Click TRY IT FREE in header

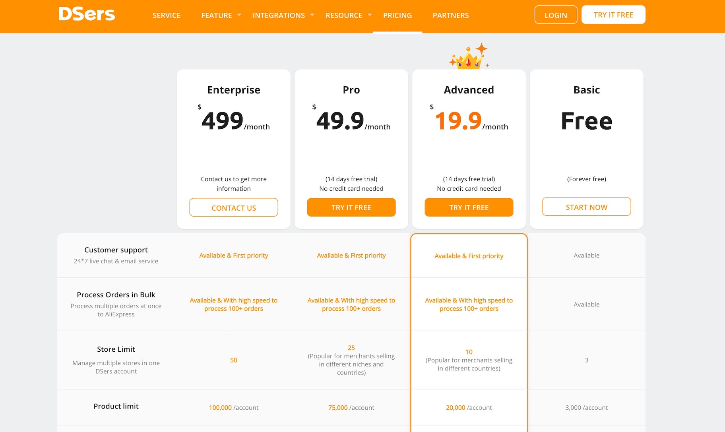pos(613,15)
